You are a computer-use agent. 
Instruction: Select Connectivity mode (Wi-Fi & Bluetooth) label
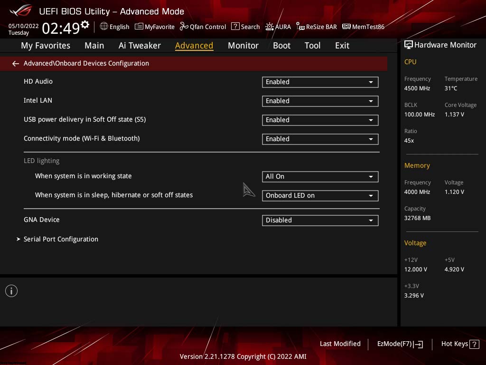[x=82, y=138]
